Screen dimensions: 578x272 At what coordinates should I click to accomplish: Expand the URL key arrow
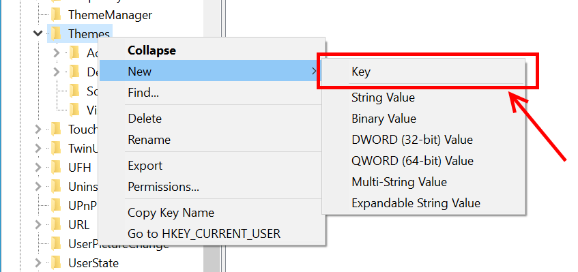pyautogui.click(x=38, y=224)
